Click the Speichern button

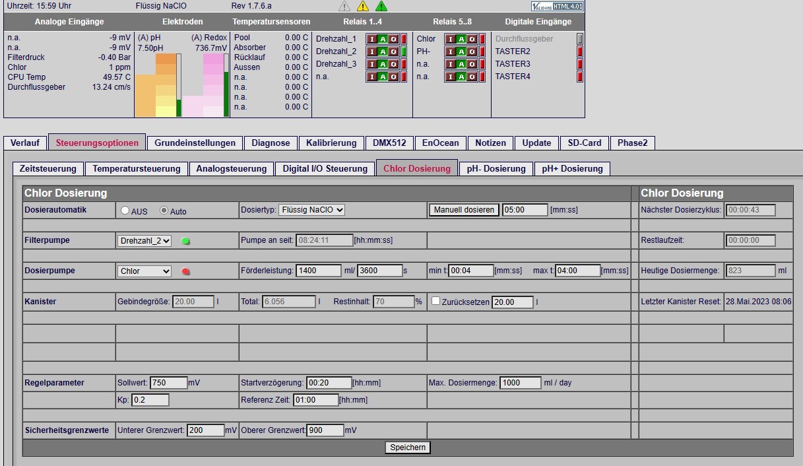pos(408,448)
